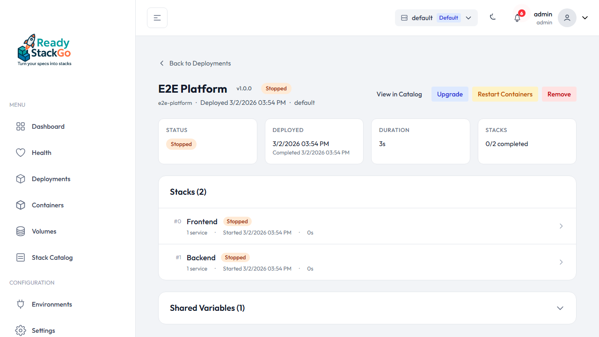Collapse the Shared Variables section
This screenshot has height=337, width=599.
click(560, 308)
